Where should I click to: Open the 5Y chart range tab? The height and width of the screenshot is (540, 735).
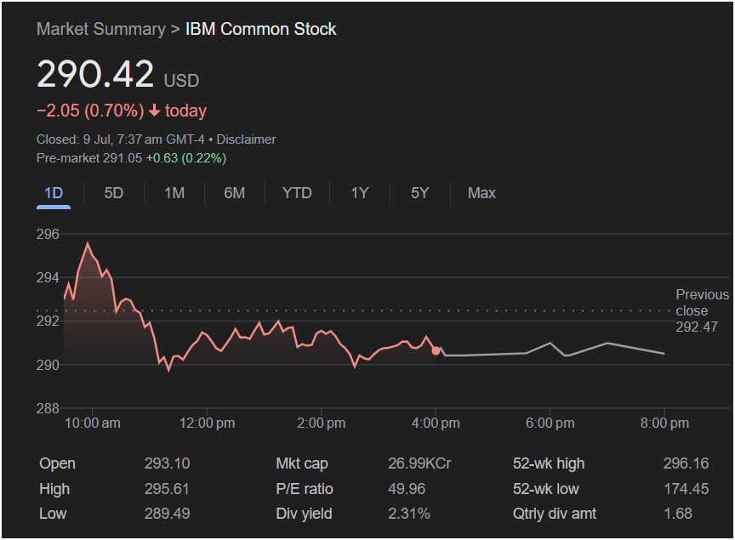420,193
